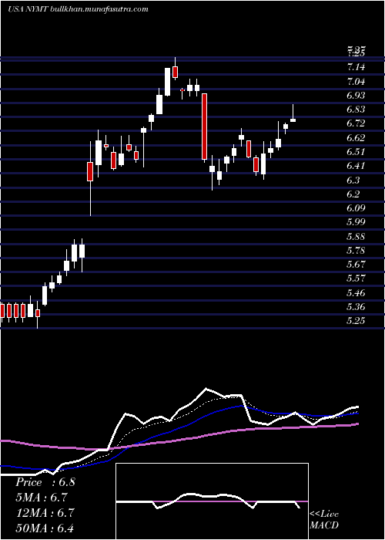Select the 6.93 price axis label
The width and height of the screenshot is (385, 540).
[356, 96]
